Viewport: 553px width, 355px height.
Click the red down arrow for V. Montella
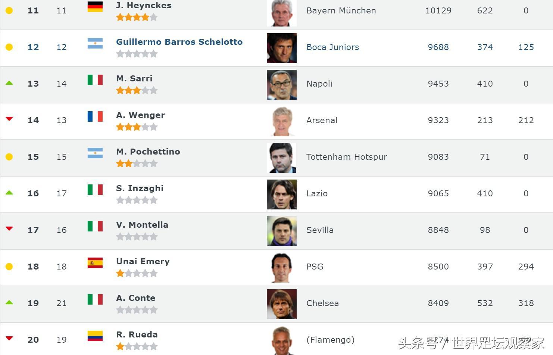click(x=9, y=228)
